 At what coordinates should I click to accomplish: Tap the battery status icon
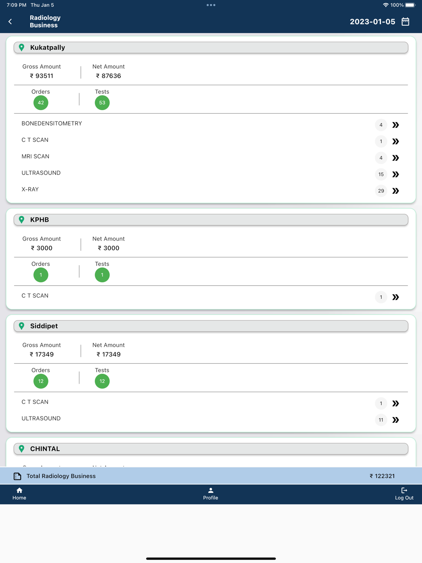(410, 5)
